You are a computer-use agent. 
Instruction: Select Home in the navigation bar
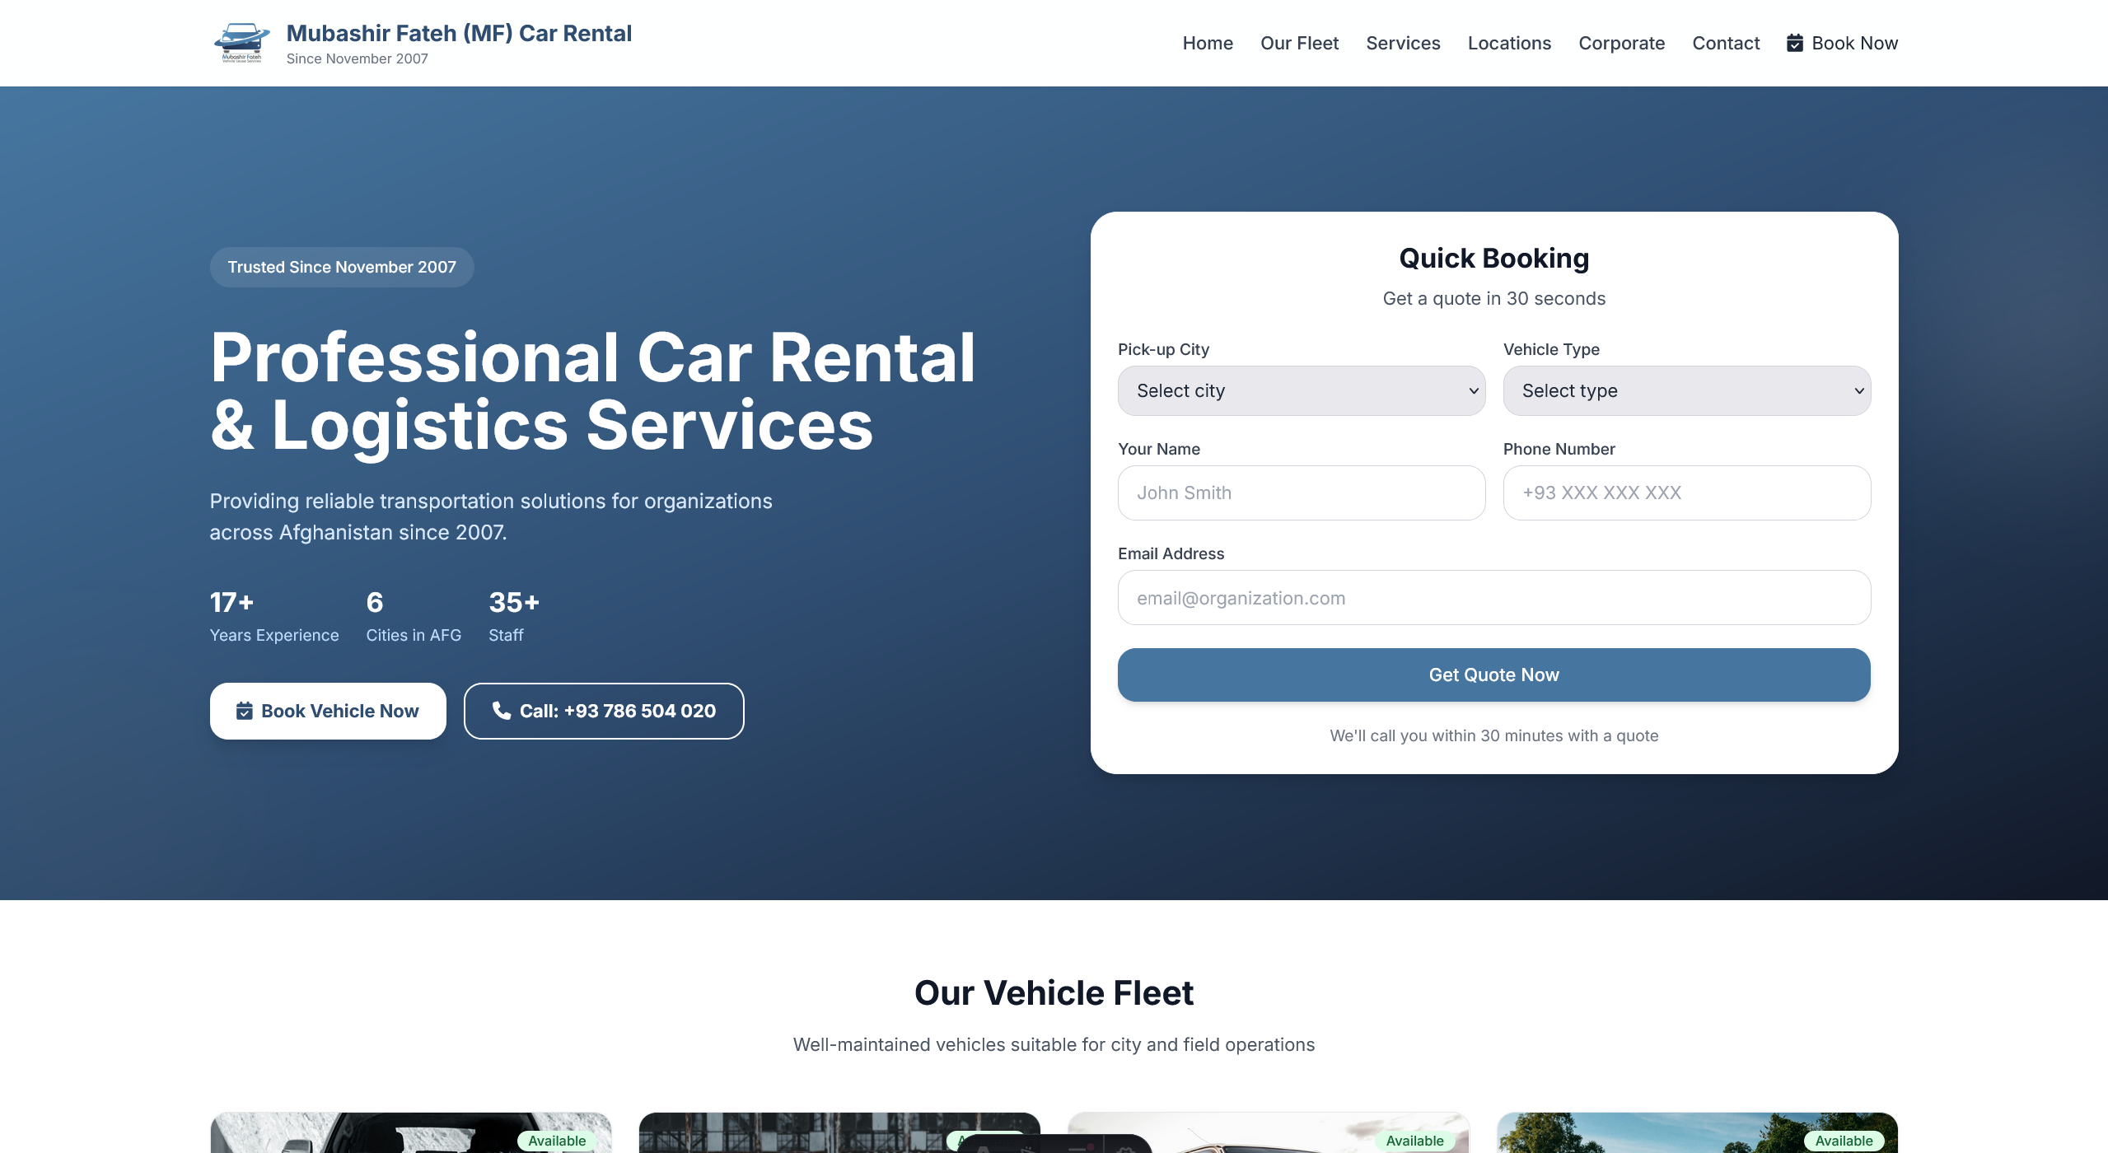click(1207, 43)
